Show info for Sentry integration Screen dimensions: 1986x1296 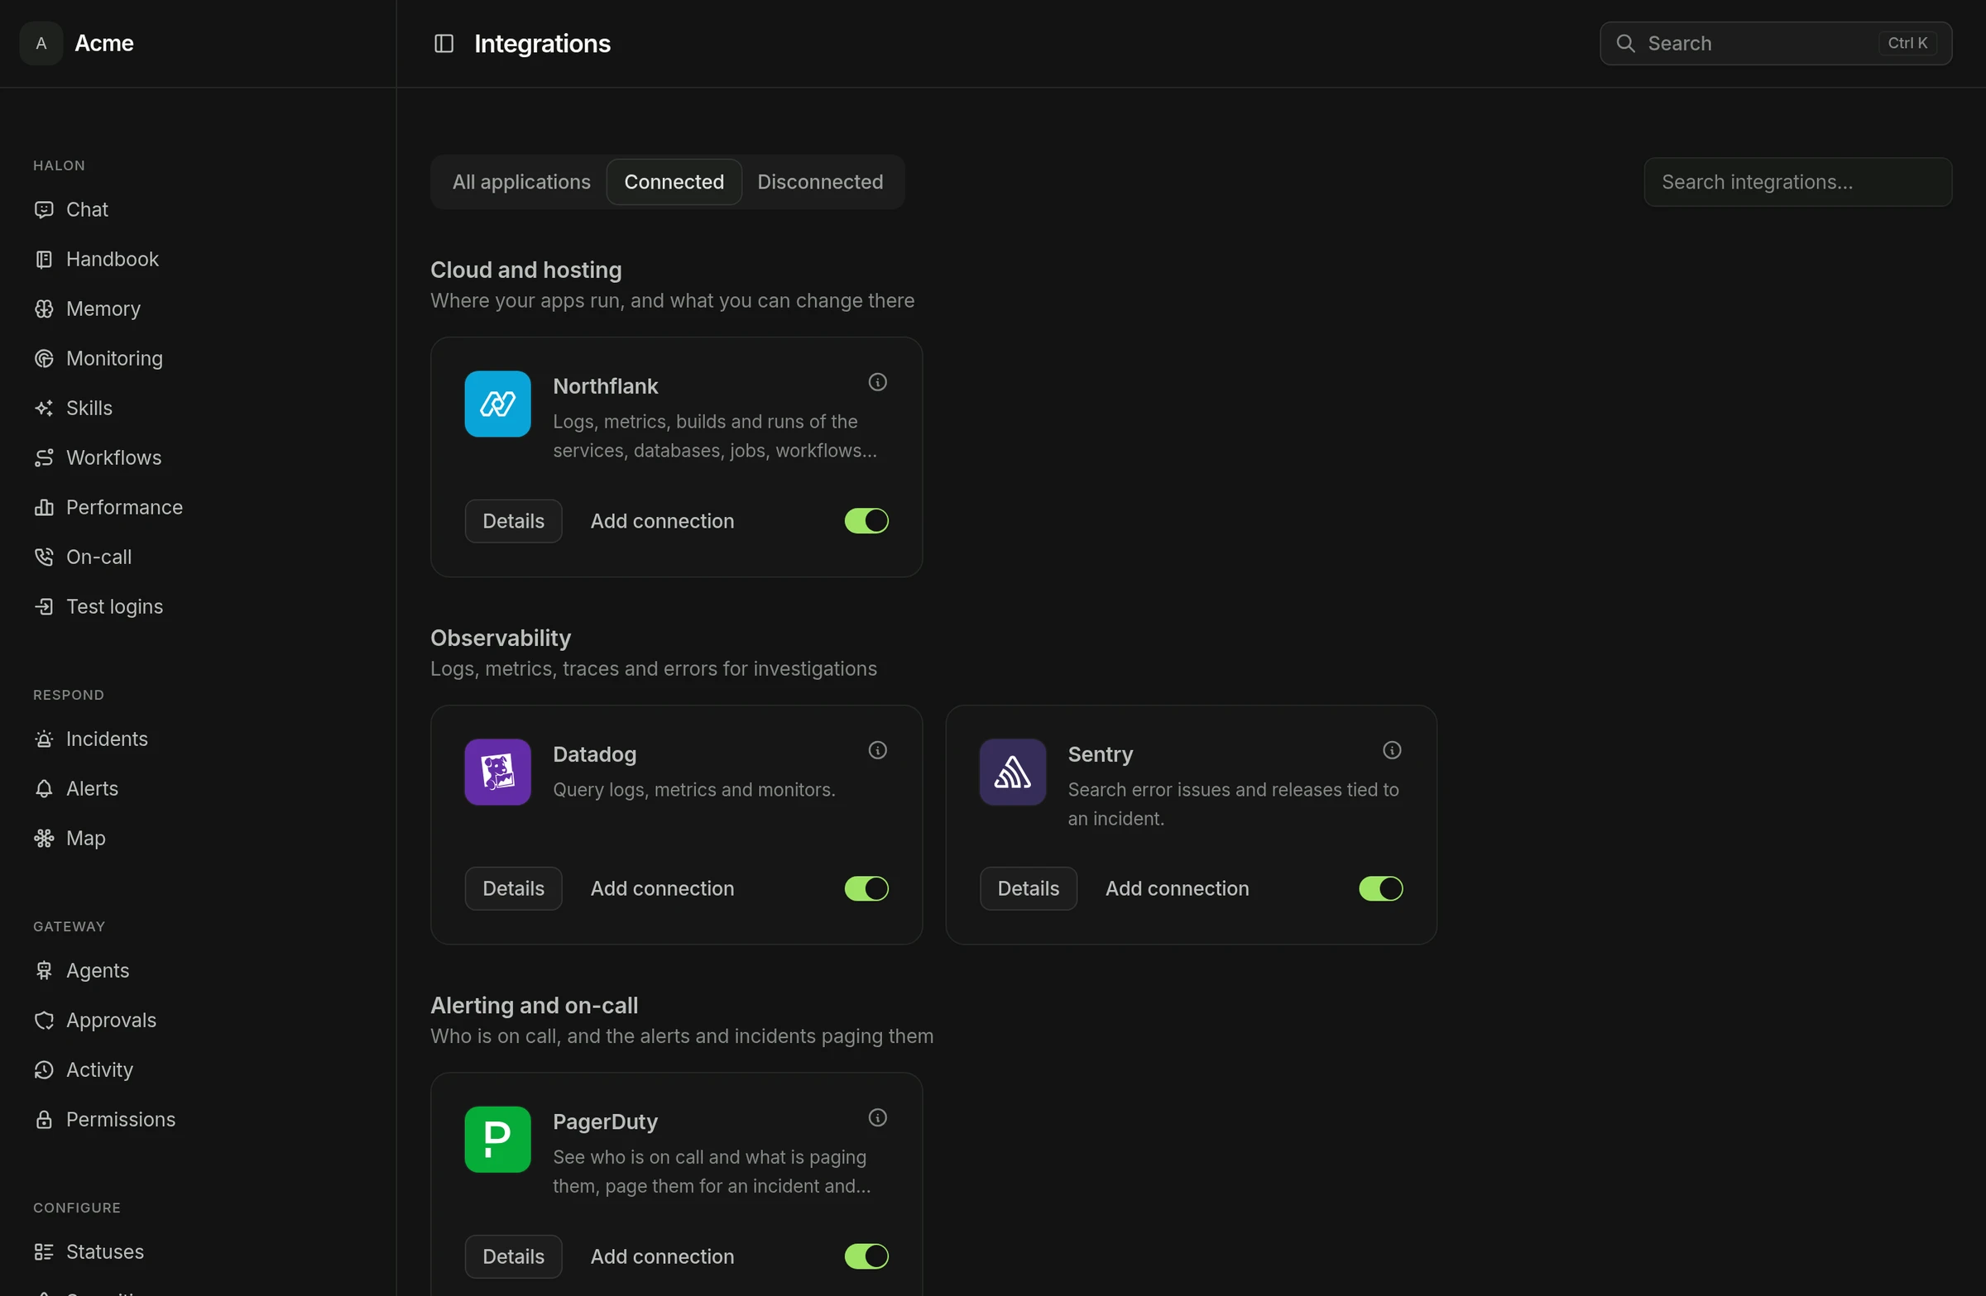pyautogui.click(x=1392, y=751)
